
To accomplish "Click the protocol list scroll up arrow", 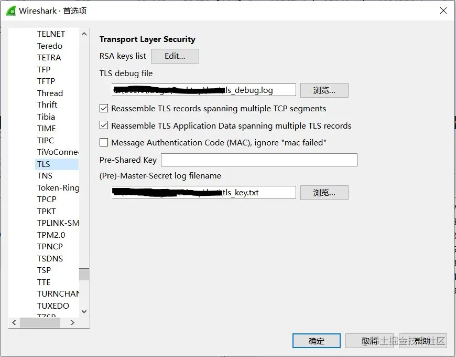I will coord(84,34).
